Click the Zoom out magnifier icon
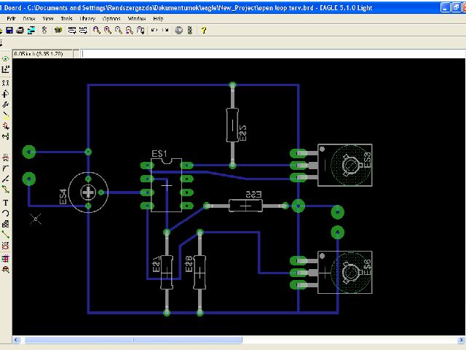The width and height of the screenshot is (466, 350). [118, 30]
